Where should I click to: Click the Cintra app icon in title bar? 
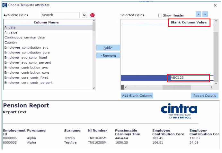4,5
